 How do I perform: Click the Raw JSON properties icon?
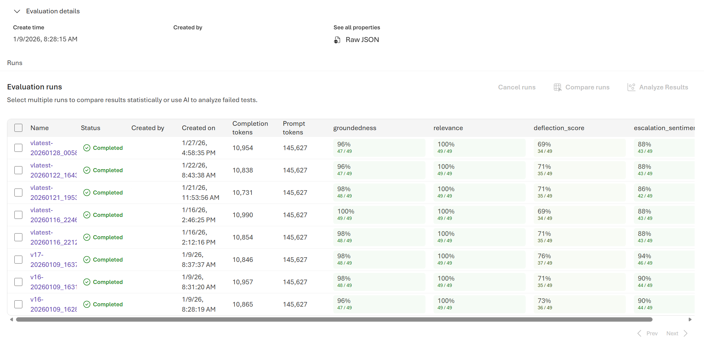337,40
